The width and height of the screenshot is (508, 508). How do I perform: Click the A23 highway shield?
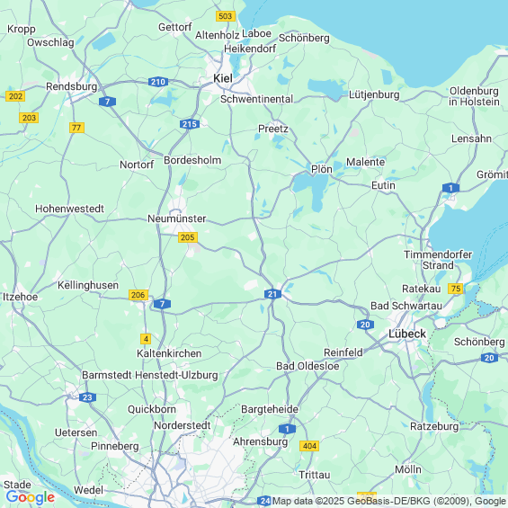click(87, 397)
